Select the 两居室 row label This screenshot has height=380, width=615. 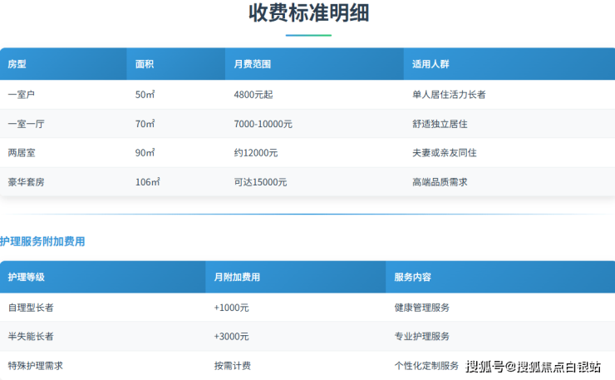coord(22,153)
